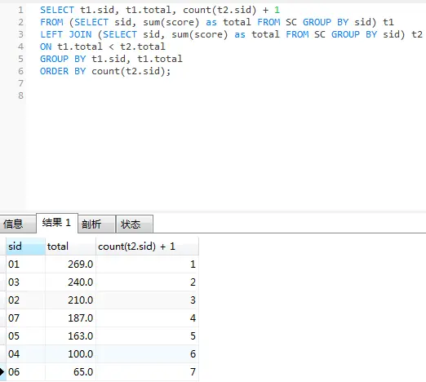Click the sid column header
The image size is (426, 382).
tap(25, 247)
